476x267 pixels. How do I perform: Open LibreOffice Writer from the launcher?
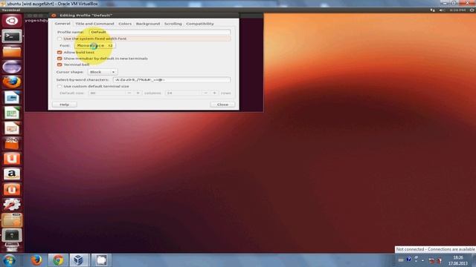coord(12,98)
